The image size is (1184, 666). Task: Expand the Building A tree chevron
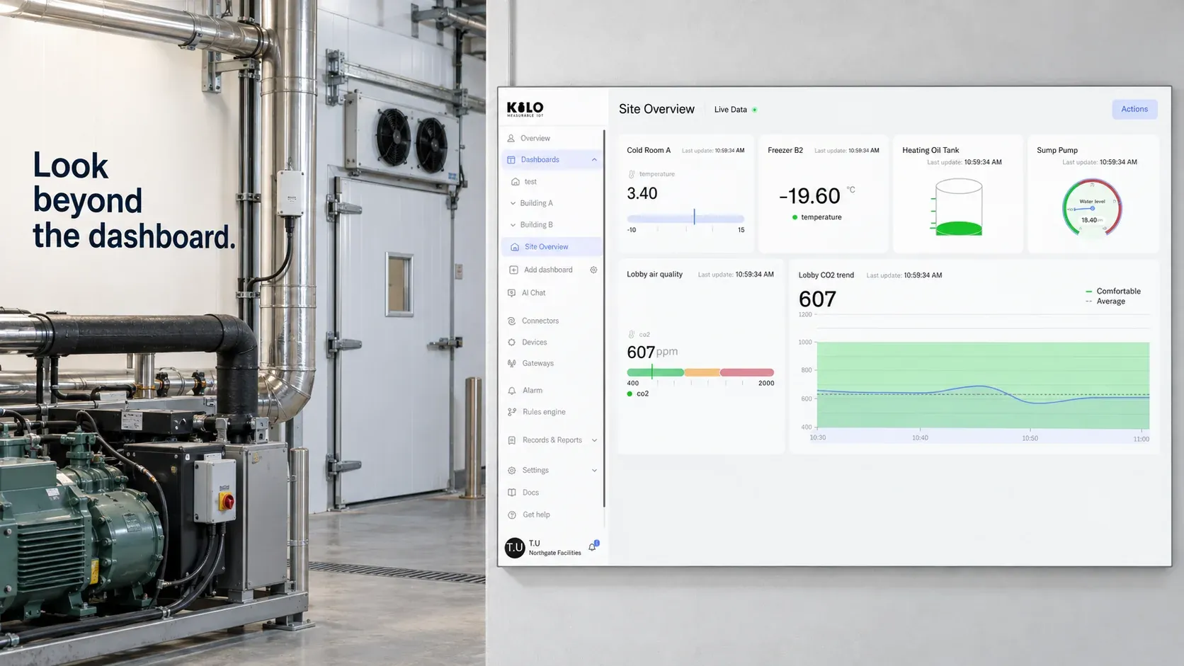(513, 203)
